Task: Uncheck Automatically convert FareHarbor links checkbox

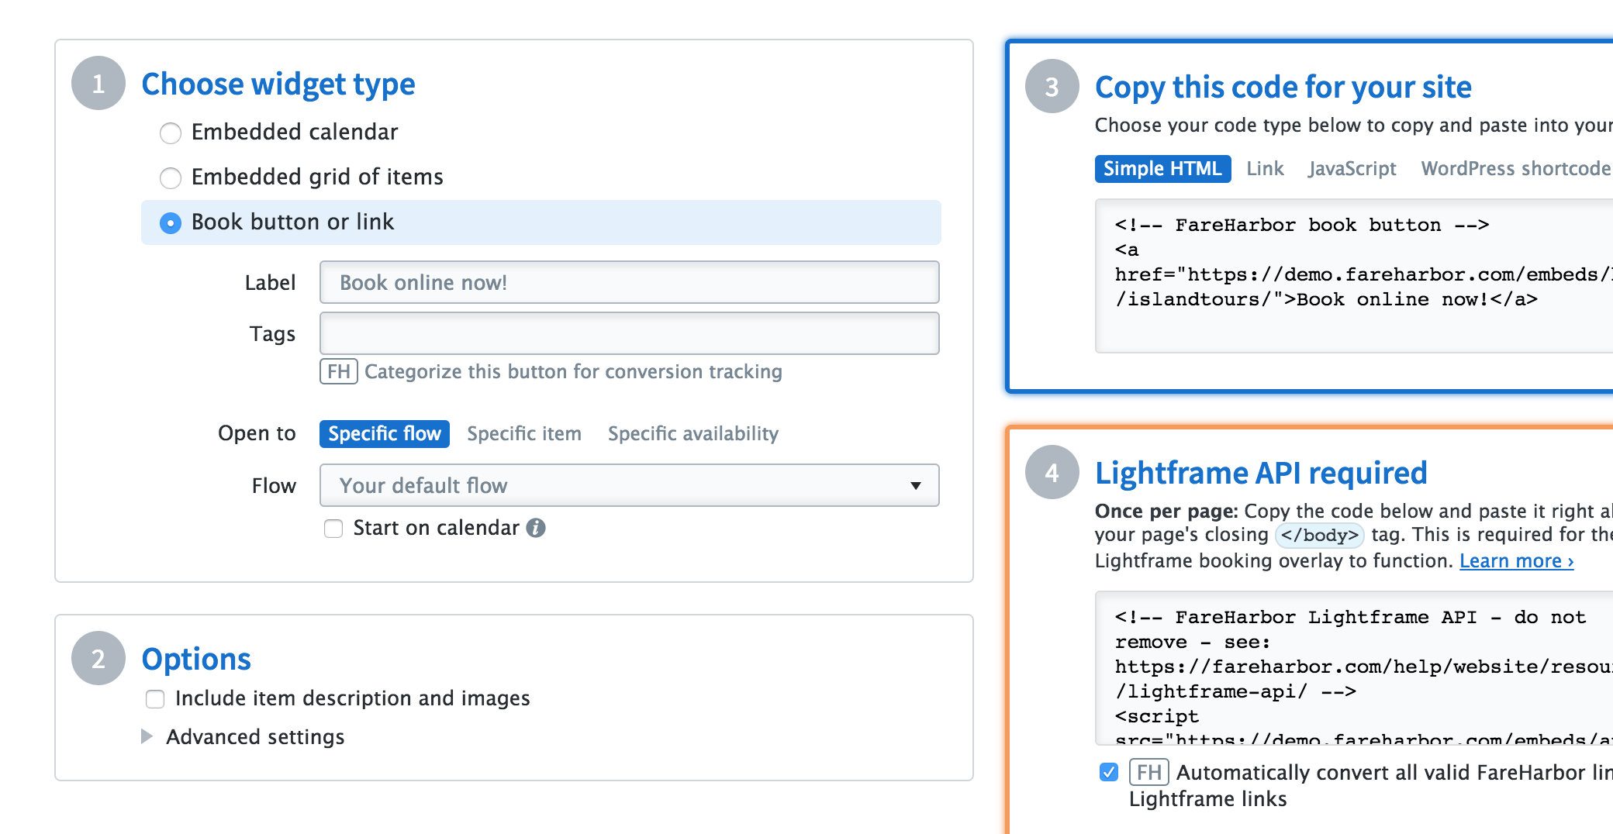Action: (x=1109, y=772)
